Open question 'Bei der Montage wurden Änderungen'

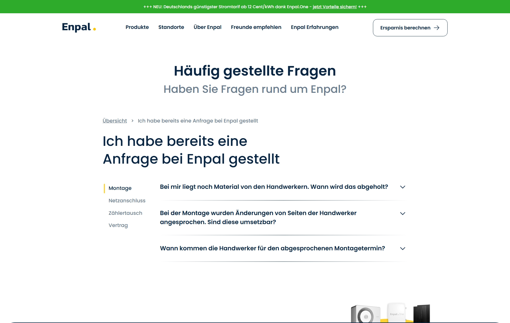pos(258,217)
